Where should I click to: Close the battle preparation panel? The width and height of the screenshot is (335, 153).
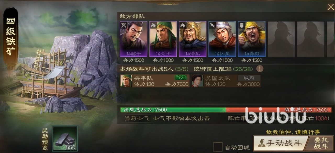tap(331, 7)
